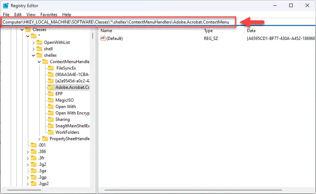Click the .001 folder icon
This screenshot has width=316, height=194.
click(34, 145)
